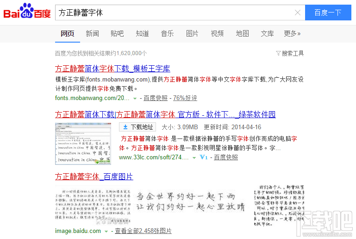
Task: Open the 视频 tab
Action: tap(217, 33)
